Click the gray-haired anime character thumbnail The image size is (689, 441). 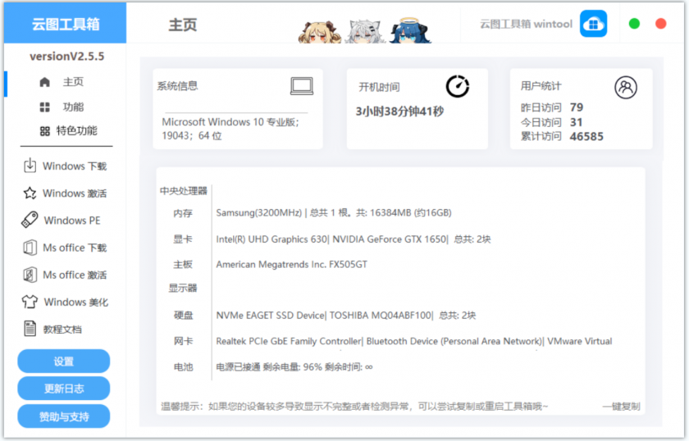(x=364, y=32)
